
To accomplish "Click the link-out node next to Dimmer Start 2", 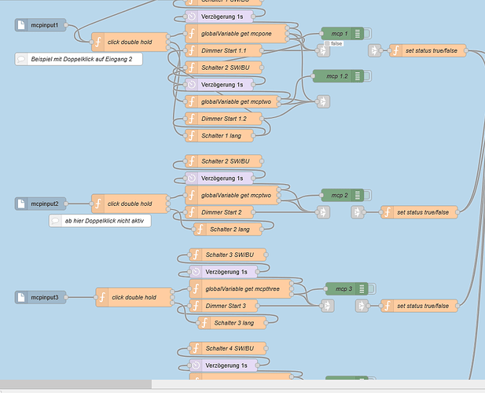I will click(323, 212).
